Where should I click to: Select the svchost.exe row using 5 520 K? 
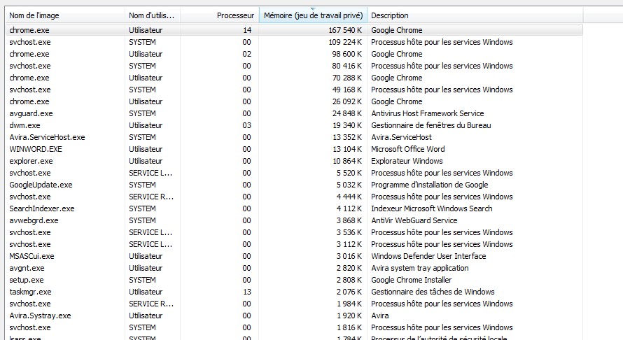click(x=294, y=173)
